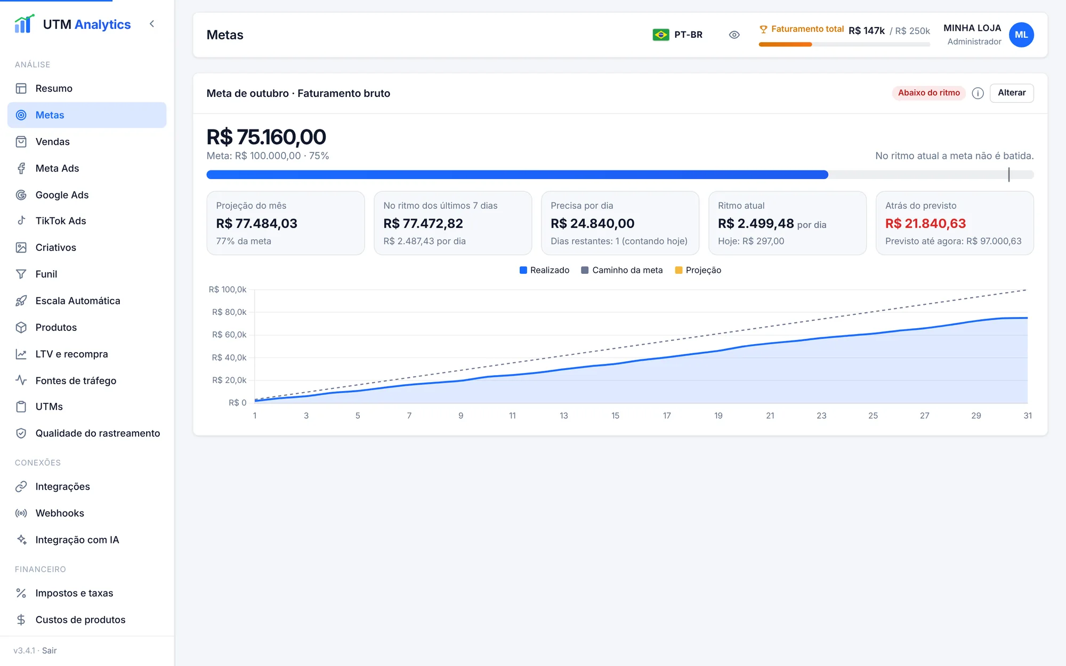Click the Integrações link icon
1066x666 pixels.
coord(21,486)
